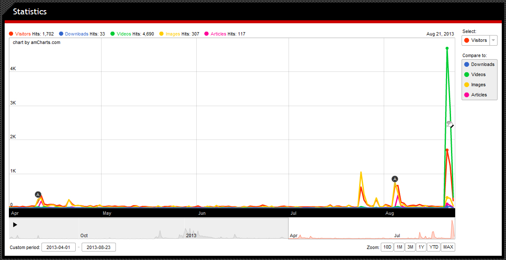The height and width of the screenshot is (260, 506).
Task: Set zoom to 10D
Action: click(x=387, y=247)
